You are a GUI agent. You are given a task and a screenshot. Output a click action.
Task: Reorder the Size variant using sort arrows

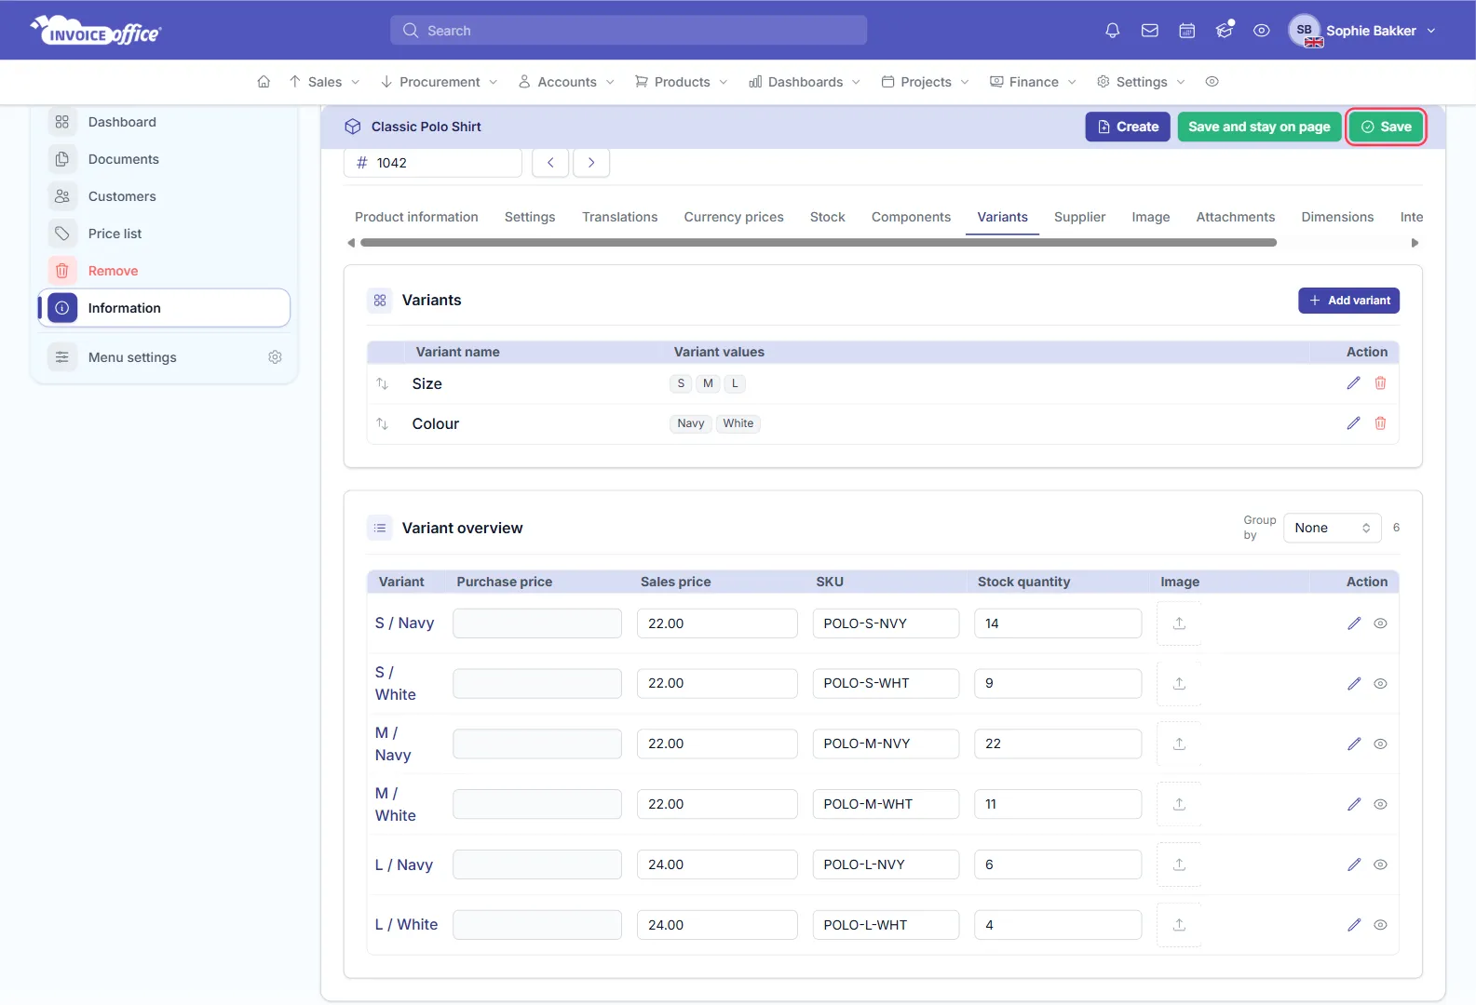tap(382, 383)
